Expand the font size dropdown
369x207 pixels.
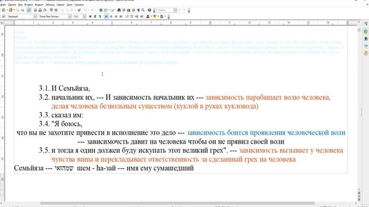pyautogui.click(x=84, y=17)
